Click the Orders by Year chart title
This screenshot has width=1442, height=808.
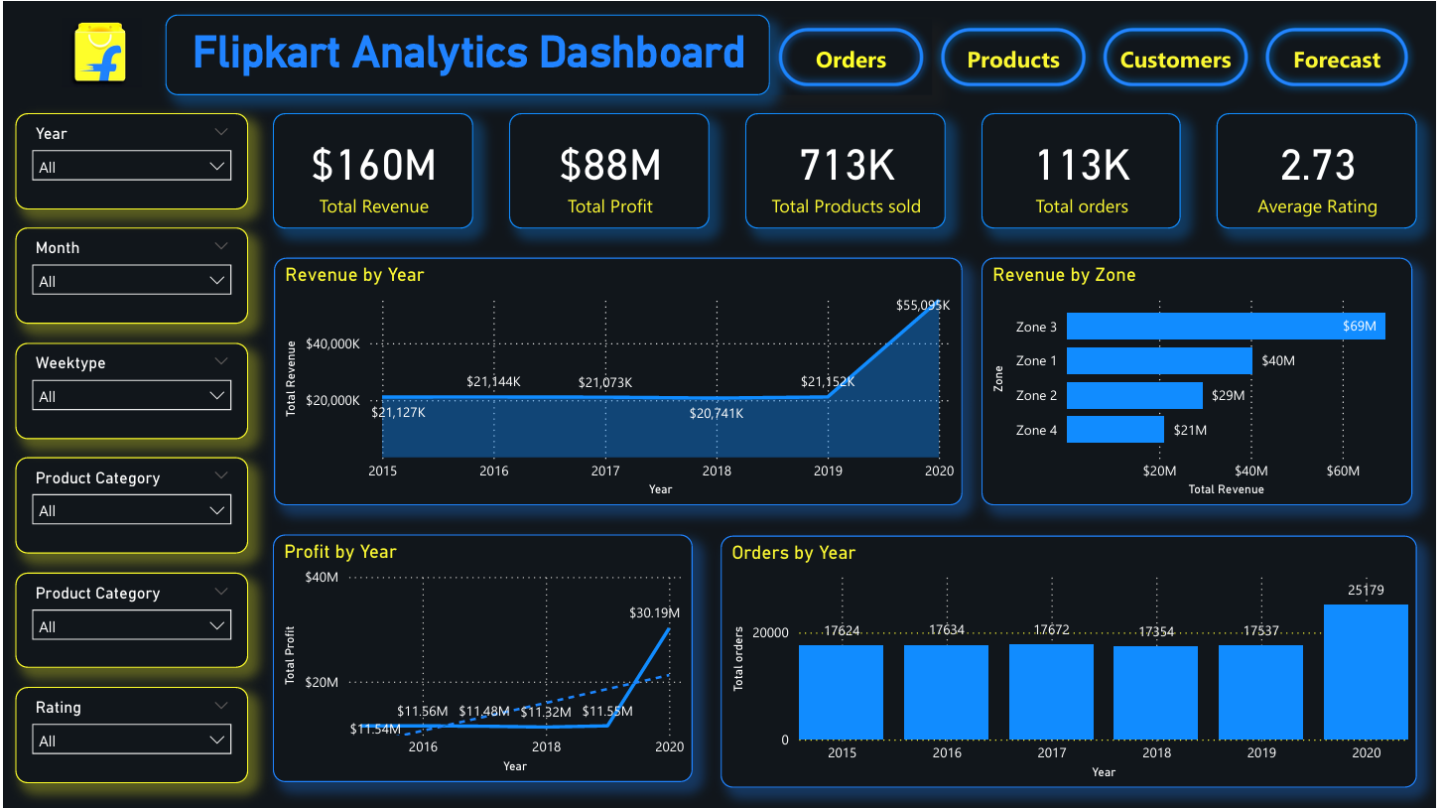793,553
